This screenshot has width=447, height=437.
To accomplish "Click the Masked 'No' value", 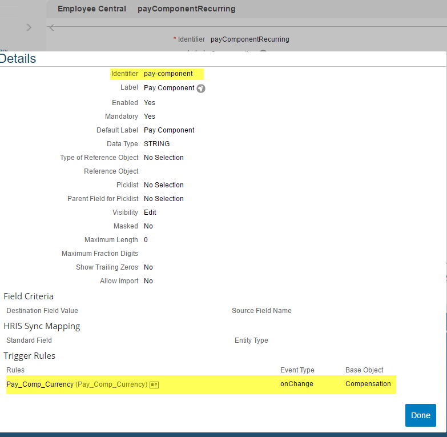I will (x=148, y=226).
